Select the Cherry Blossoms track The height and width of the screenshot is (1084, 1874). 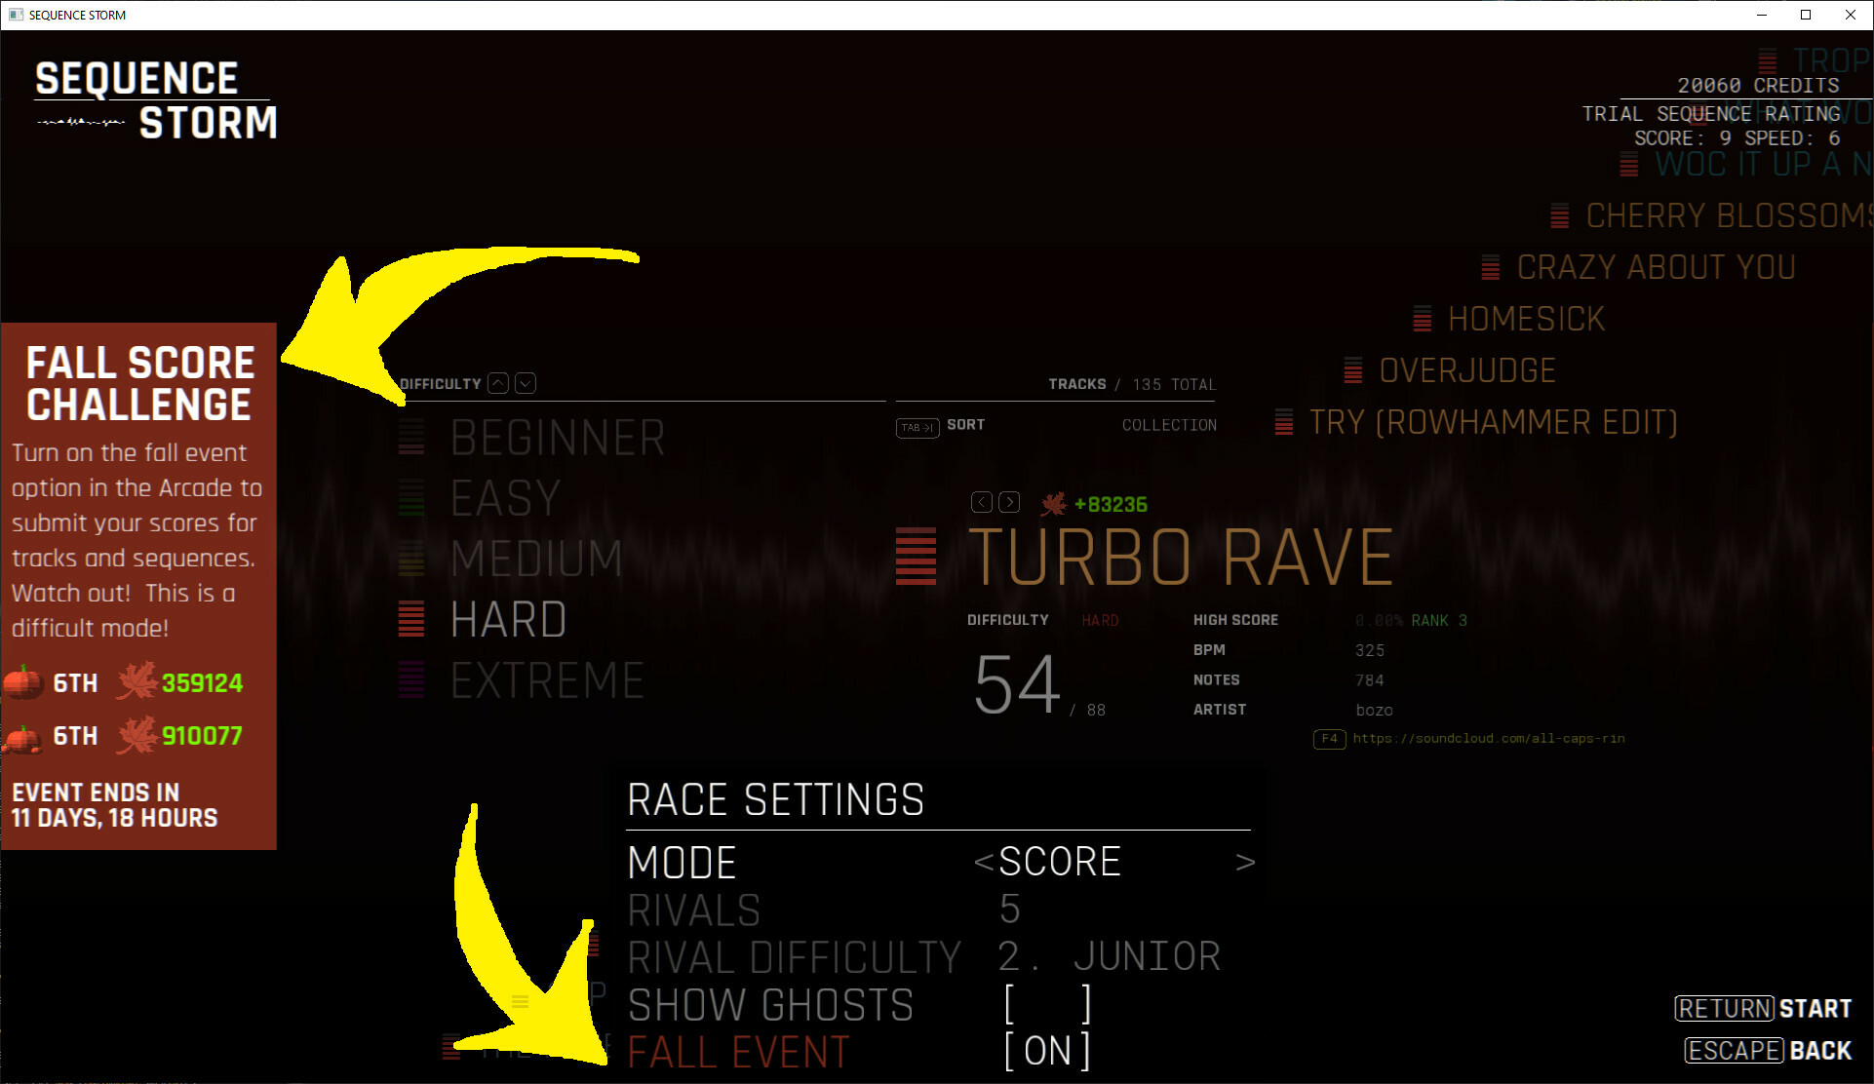1726,215
